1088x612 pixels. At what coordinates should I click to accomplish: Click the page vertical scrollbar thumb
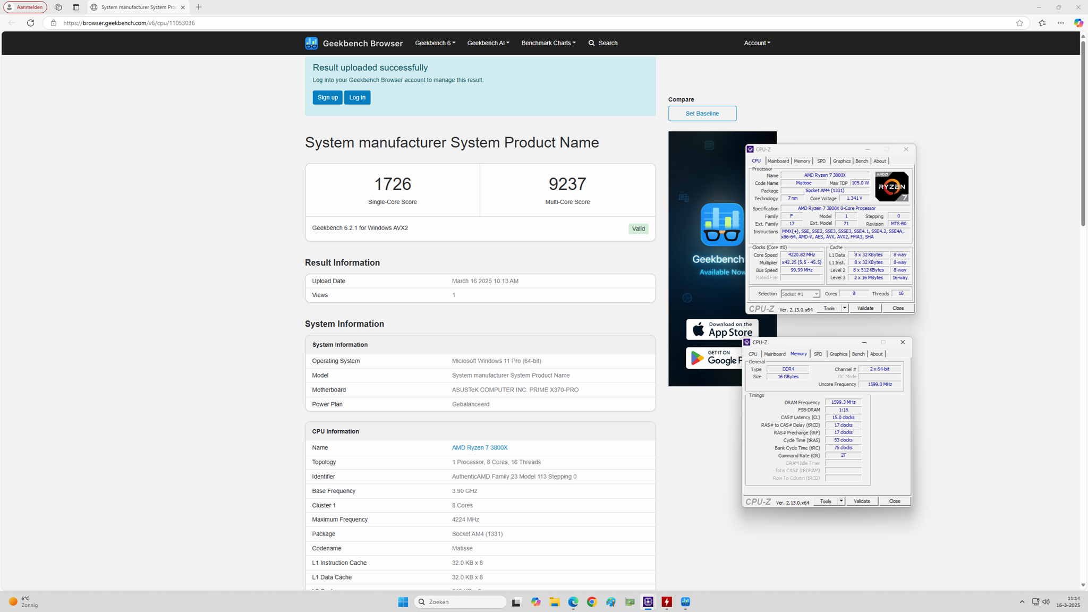[1083, 134]
